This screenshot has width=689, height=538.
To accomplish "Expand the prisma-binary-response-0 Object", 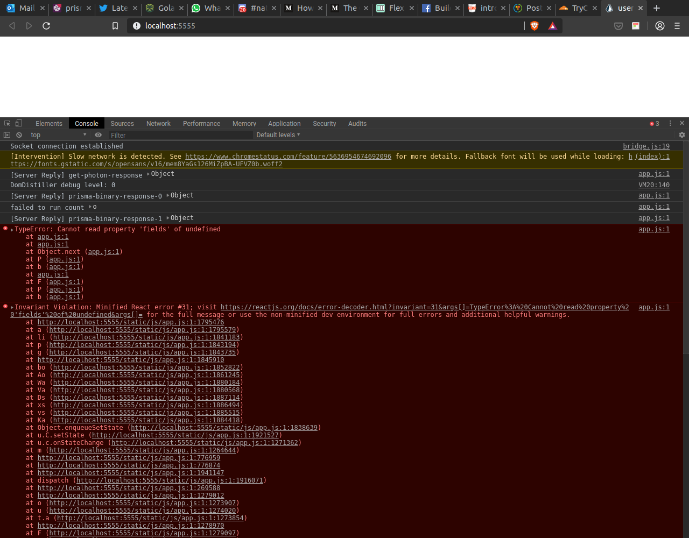I will click(x=167, y=195).
